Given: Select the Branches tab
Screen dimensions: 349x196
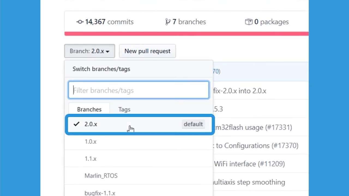Looking at the screenshot, I should point(89,109).
